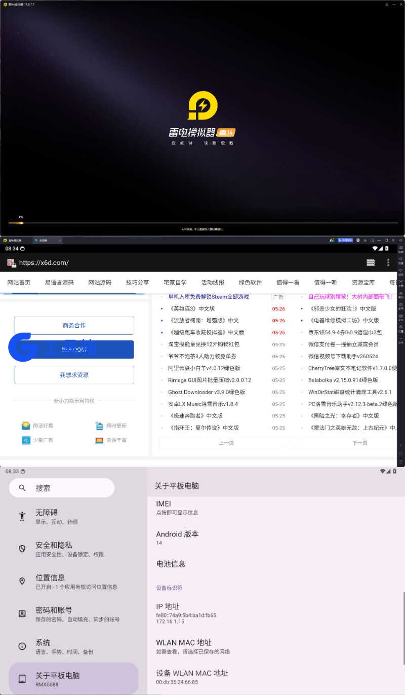405x695 pixels.
Task: Select 关于平板电脑 RMX6688 entry
Action: (x=74, y=679)
